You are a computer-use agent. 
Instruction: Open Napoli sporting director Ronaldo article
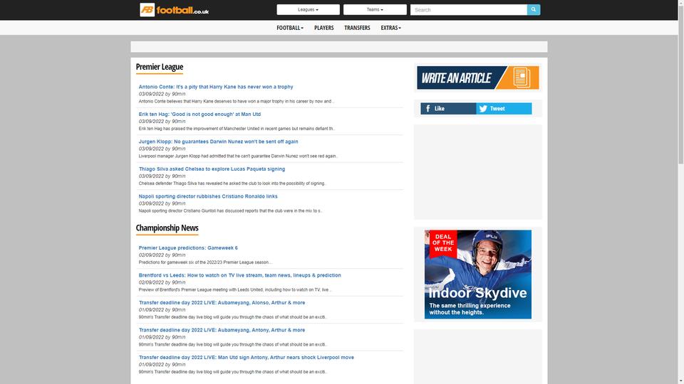208,196
